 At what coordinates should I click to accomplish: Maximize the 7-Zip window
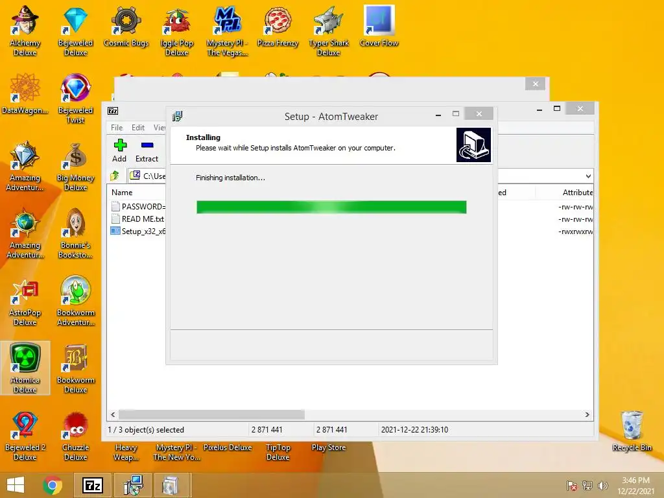tap(557, 108)
